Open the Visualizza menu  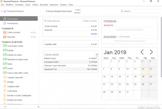pos(19,5)
